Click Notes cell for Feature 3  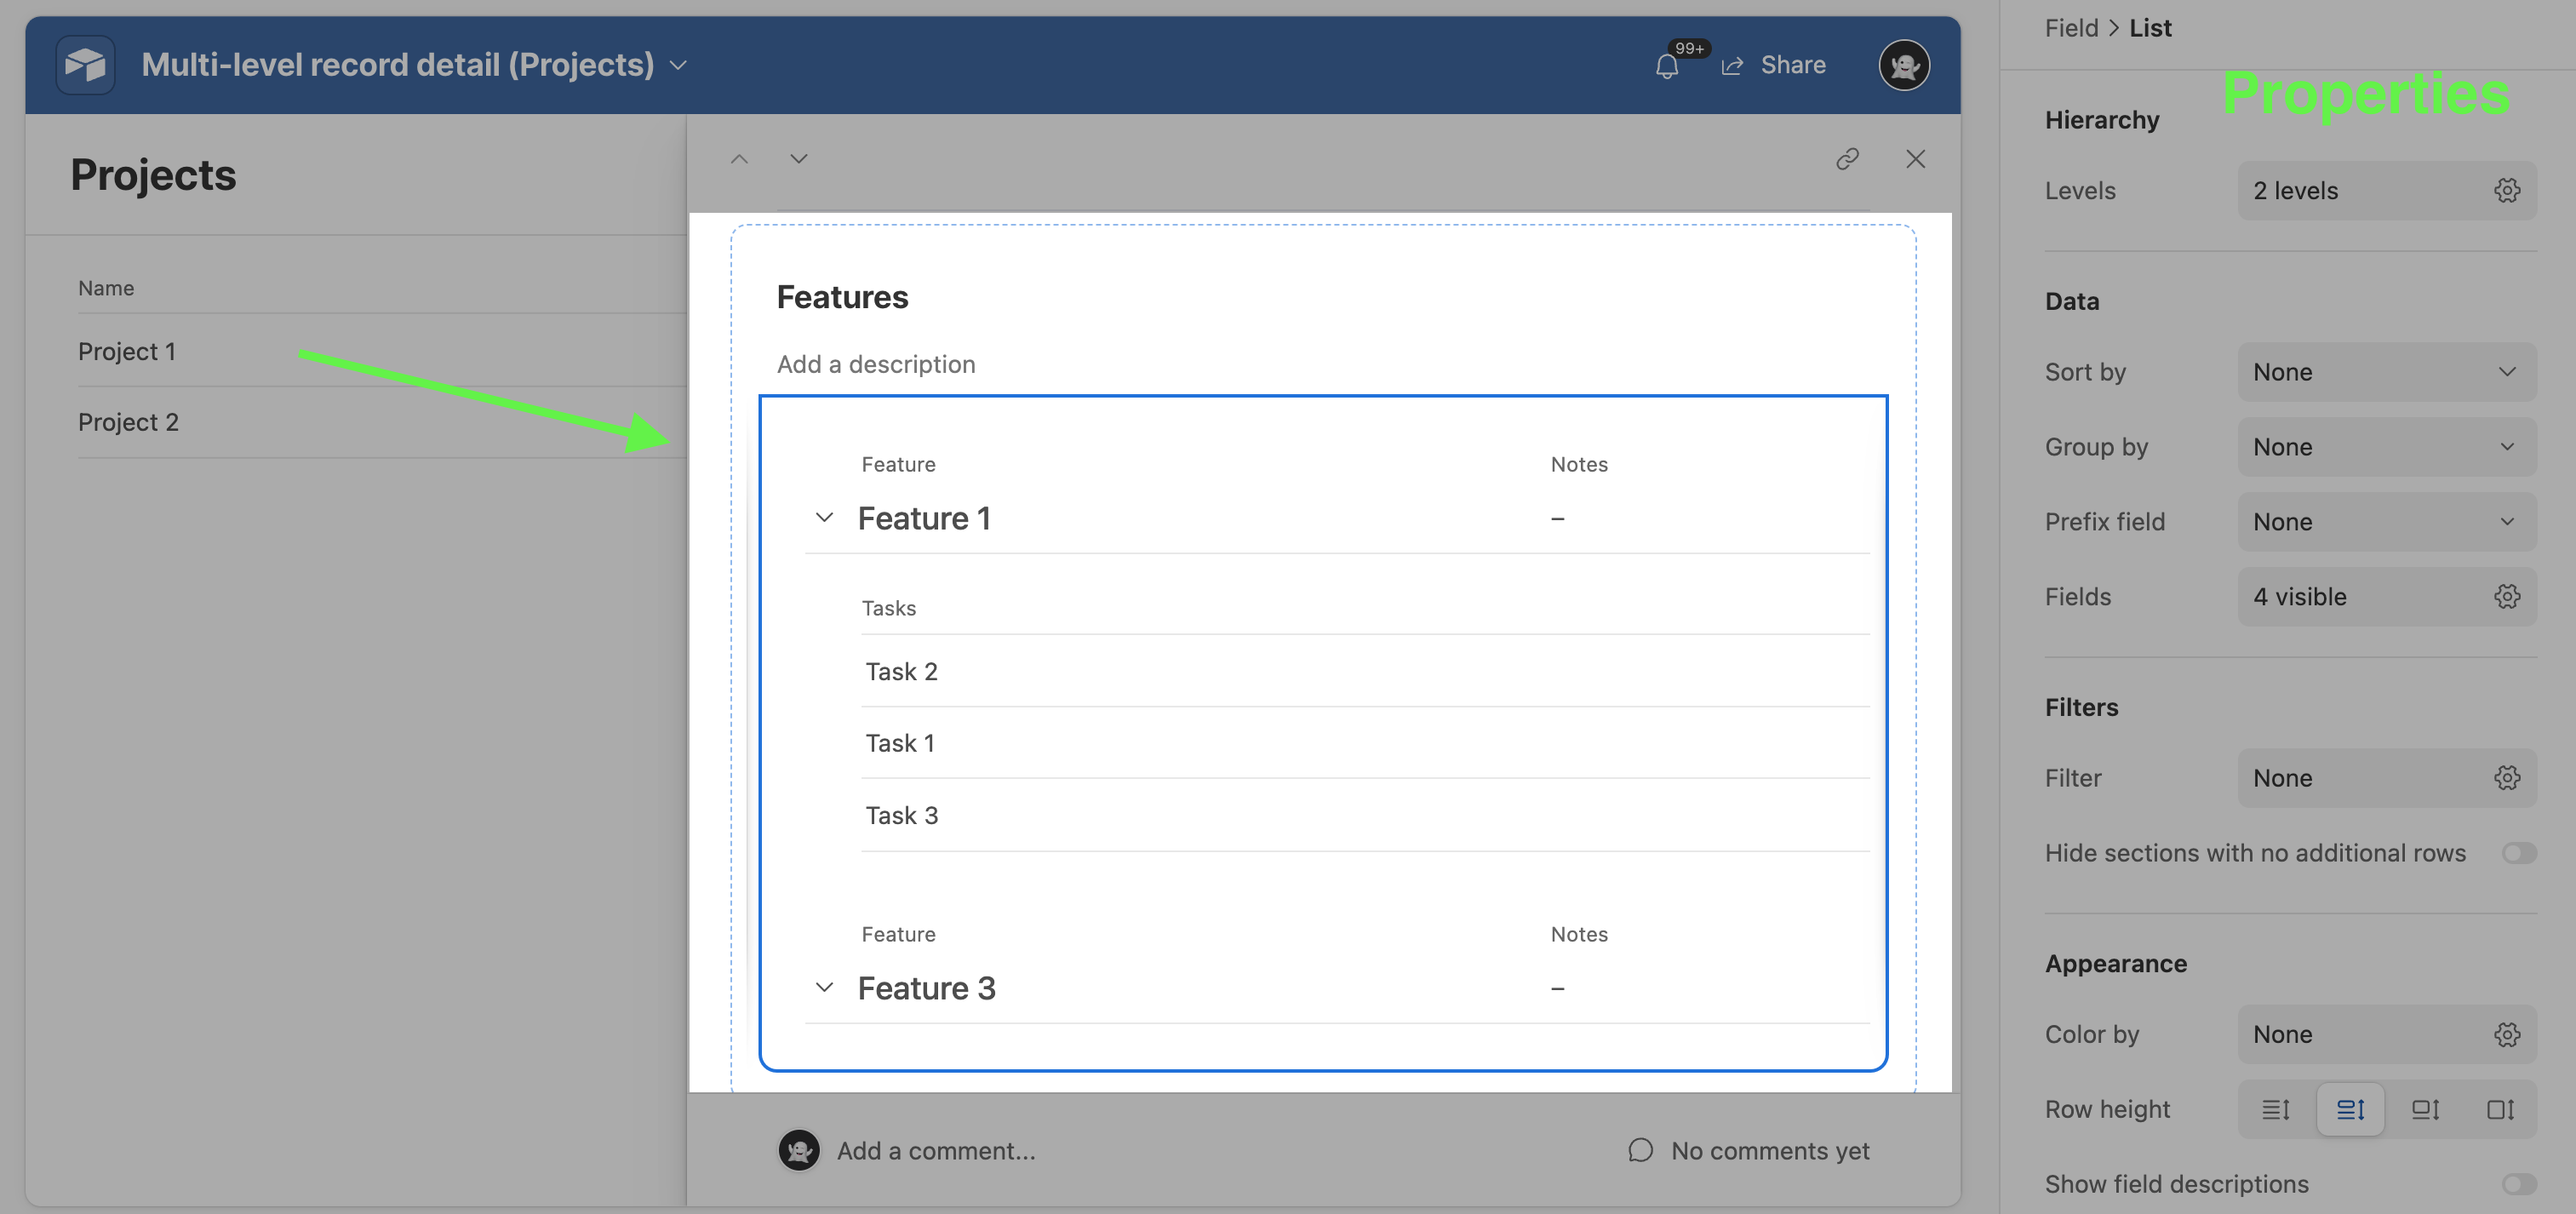pos(1557,988)
